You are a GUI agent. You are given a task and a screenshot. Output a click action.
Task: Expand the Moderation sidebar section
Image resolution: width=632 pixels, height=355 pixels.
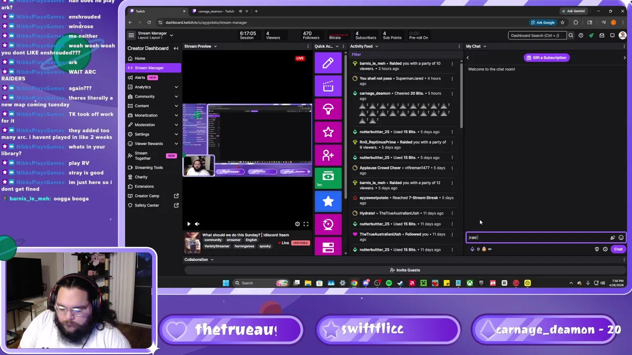click(x=176, y=125)
